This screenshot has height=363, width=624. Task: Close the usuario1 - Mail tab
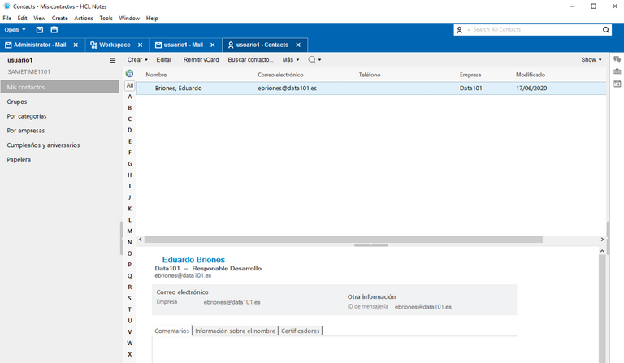[x=213, y=45]
